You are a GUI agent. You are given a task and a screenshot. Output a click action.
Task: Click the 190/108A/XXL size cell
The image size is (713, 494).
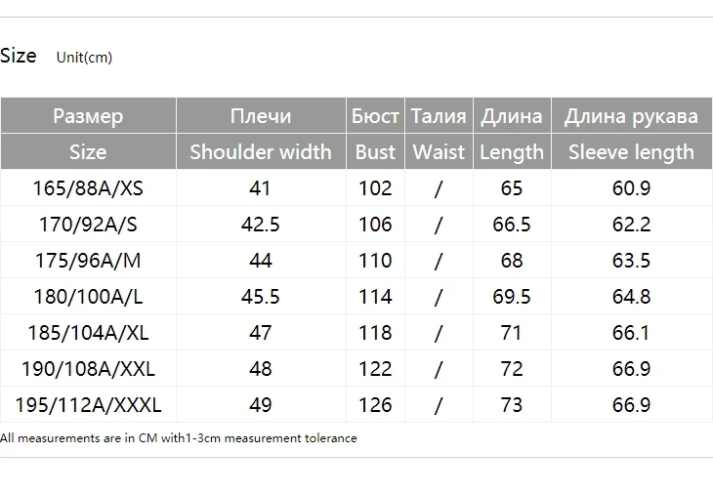(x=88, y=369)
